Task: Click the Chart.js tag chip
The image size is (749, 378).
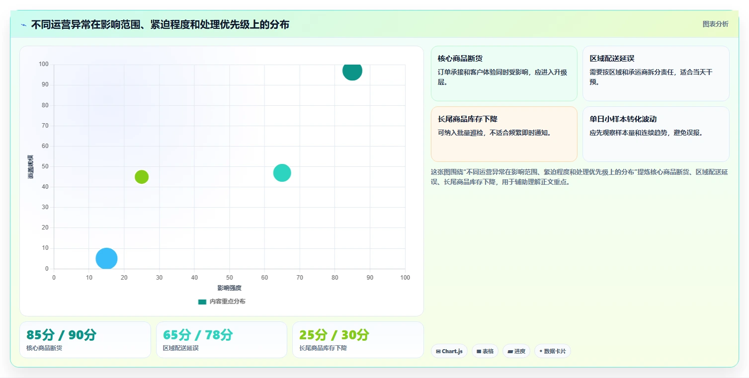Action: point(449,351)
